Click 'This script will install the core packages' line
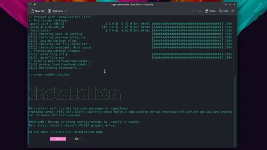Screen dimensions: 267x150 click(x=78, y=108)
